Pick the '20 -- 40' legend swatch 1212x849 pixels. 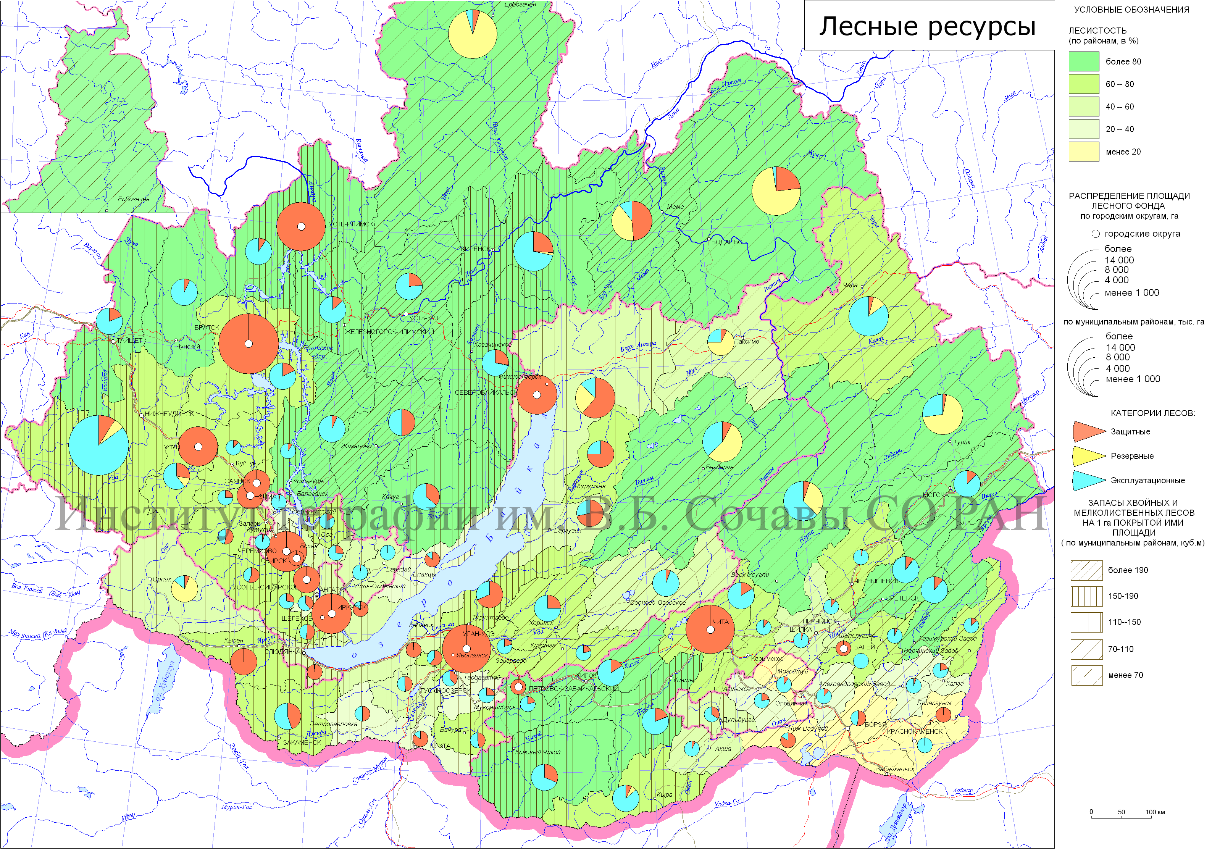click(1084, 129)
